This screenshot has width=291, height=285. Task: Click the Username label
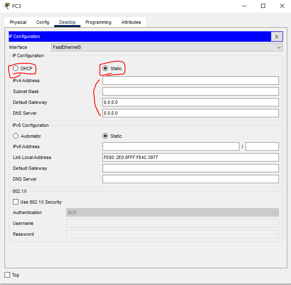(x=23, y=223)
